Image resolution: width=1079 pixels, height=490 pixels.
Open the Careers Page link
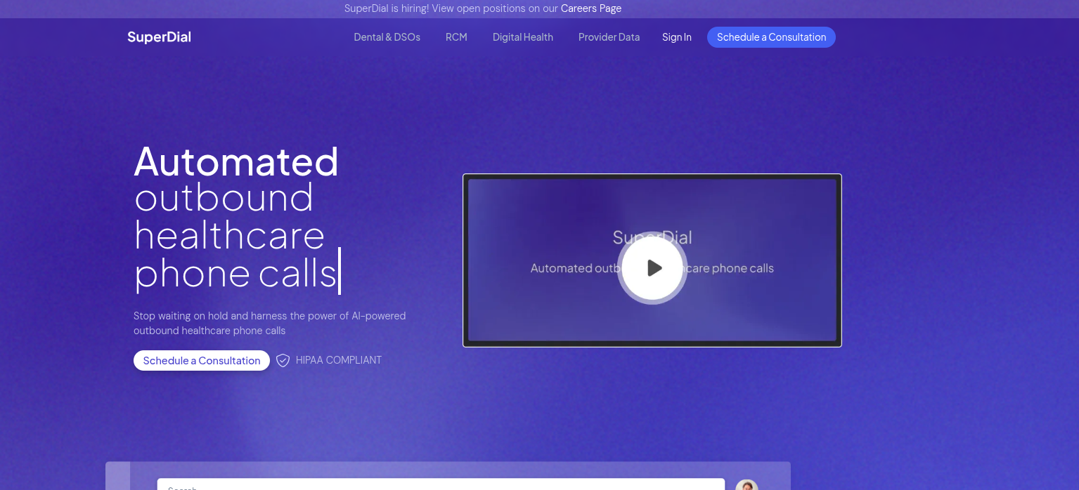[x=590, y=8]
